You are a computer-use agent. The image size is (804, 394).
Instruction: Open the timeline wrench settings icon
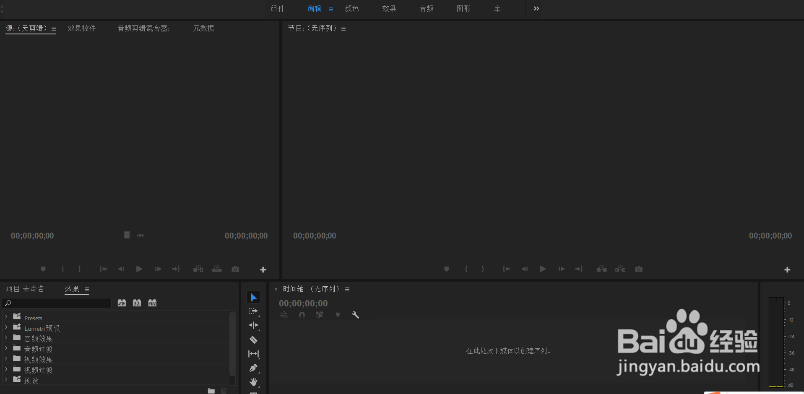click(x=355, y=315)
